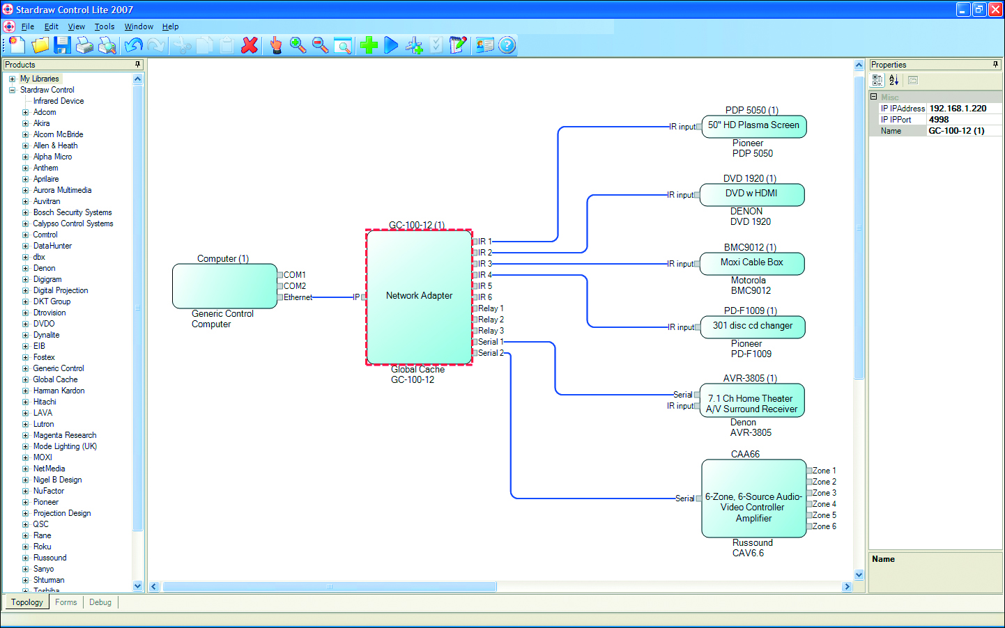Collapse the Stardraw Control tree node
The image size is (1005, 628).
12,90
